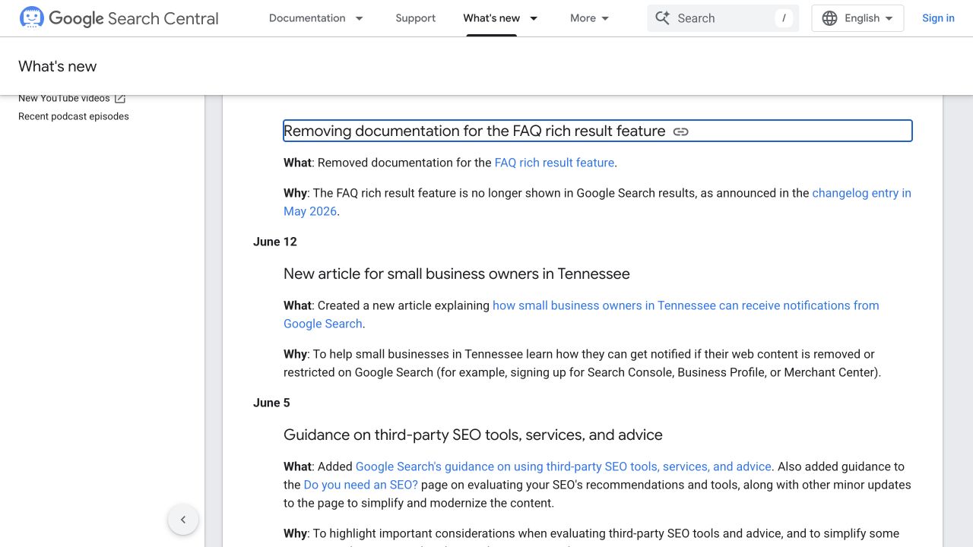Open Tennessee small business owners notifications link
The width and height of the screenshot is (973, 547).
582,315
